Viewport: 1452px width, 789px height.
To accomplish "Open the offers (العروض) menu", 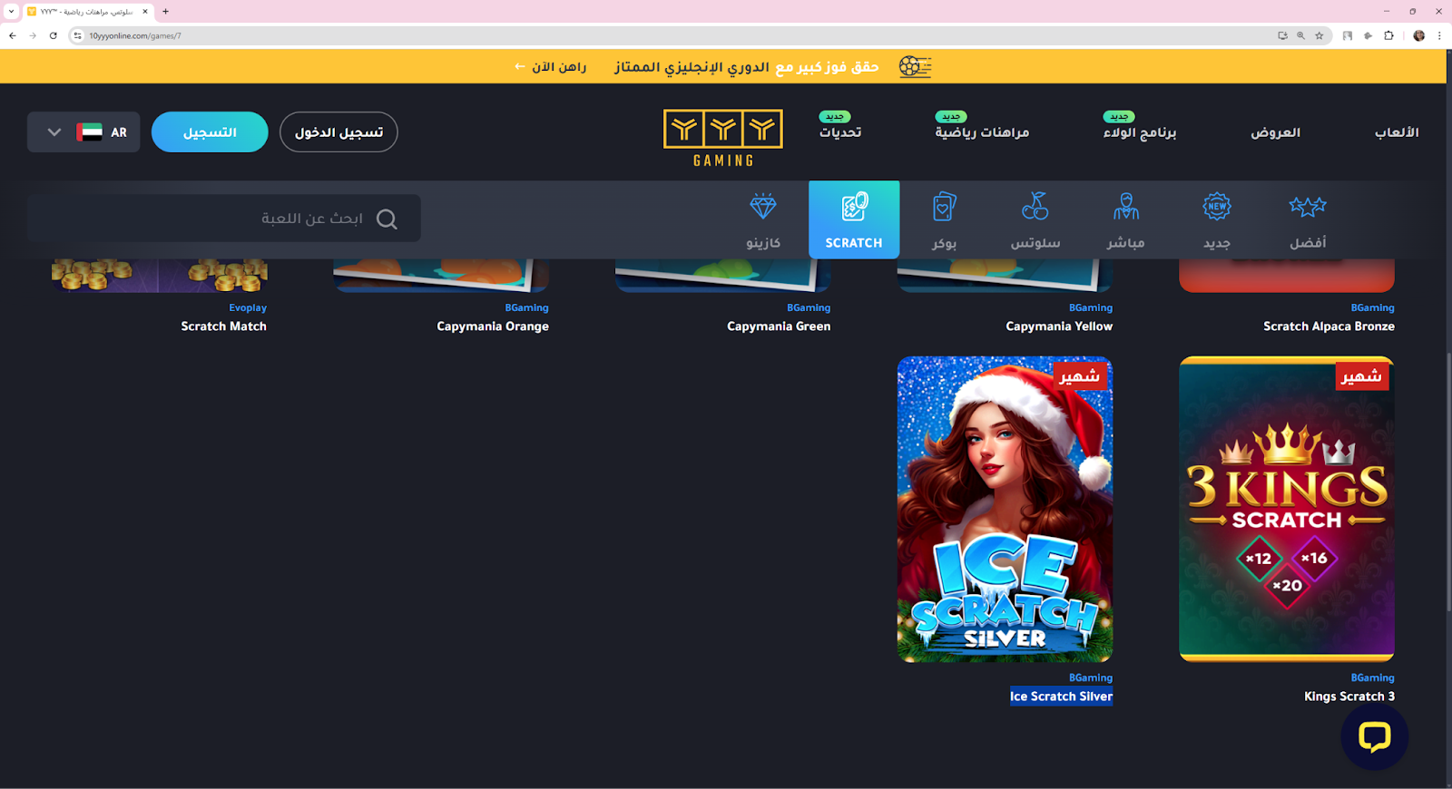I will coord(1275,132).
